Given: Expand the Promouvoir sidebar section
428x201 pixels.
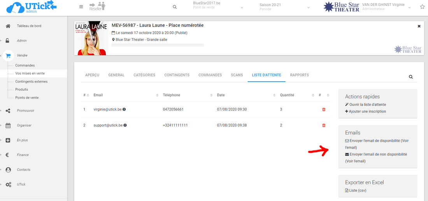Looking at the screenshot, I should pos(25,111).
